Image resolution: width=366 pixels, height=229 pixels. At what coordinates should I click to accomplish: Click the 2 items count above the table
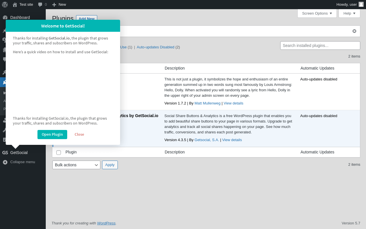tap(354, 56)
